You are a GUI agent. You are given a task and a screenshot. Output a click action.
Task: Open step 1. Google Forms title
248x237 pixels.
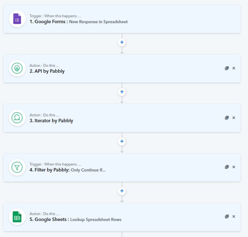click(x=49, y=22)
